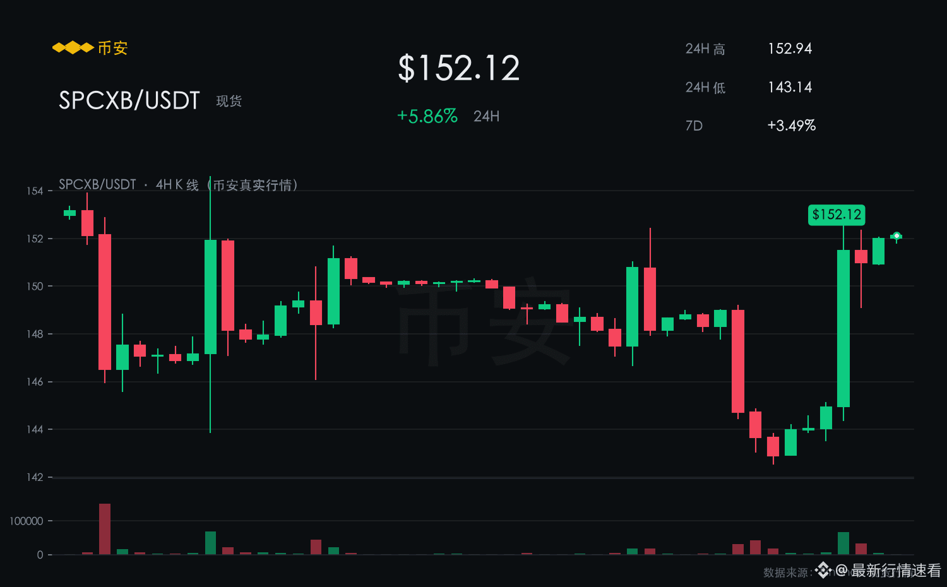The width and height of the screenshot is (947, 587).
Task: Click the 现货 spot label
Action: click(229, 101)
